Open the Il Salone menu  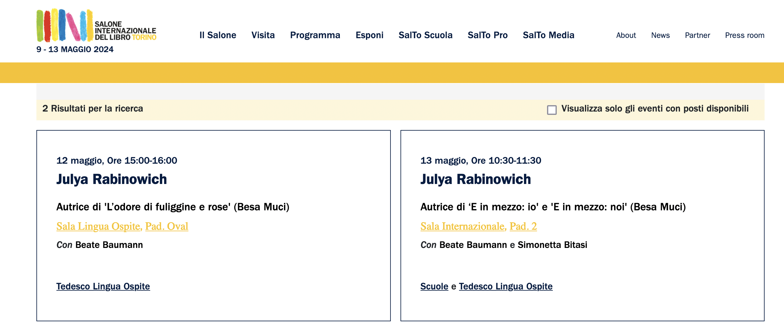point(218,35)
